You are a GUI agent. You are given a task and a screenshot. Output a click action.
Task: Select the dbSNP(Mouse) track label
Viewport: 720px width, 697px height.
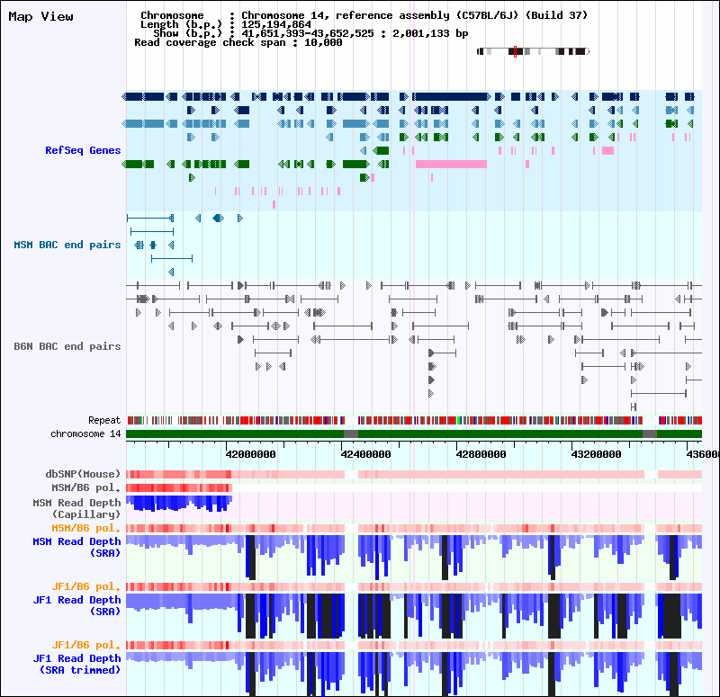click(83, 474)
